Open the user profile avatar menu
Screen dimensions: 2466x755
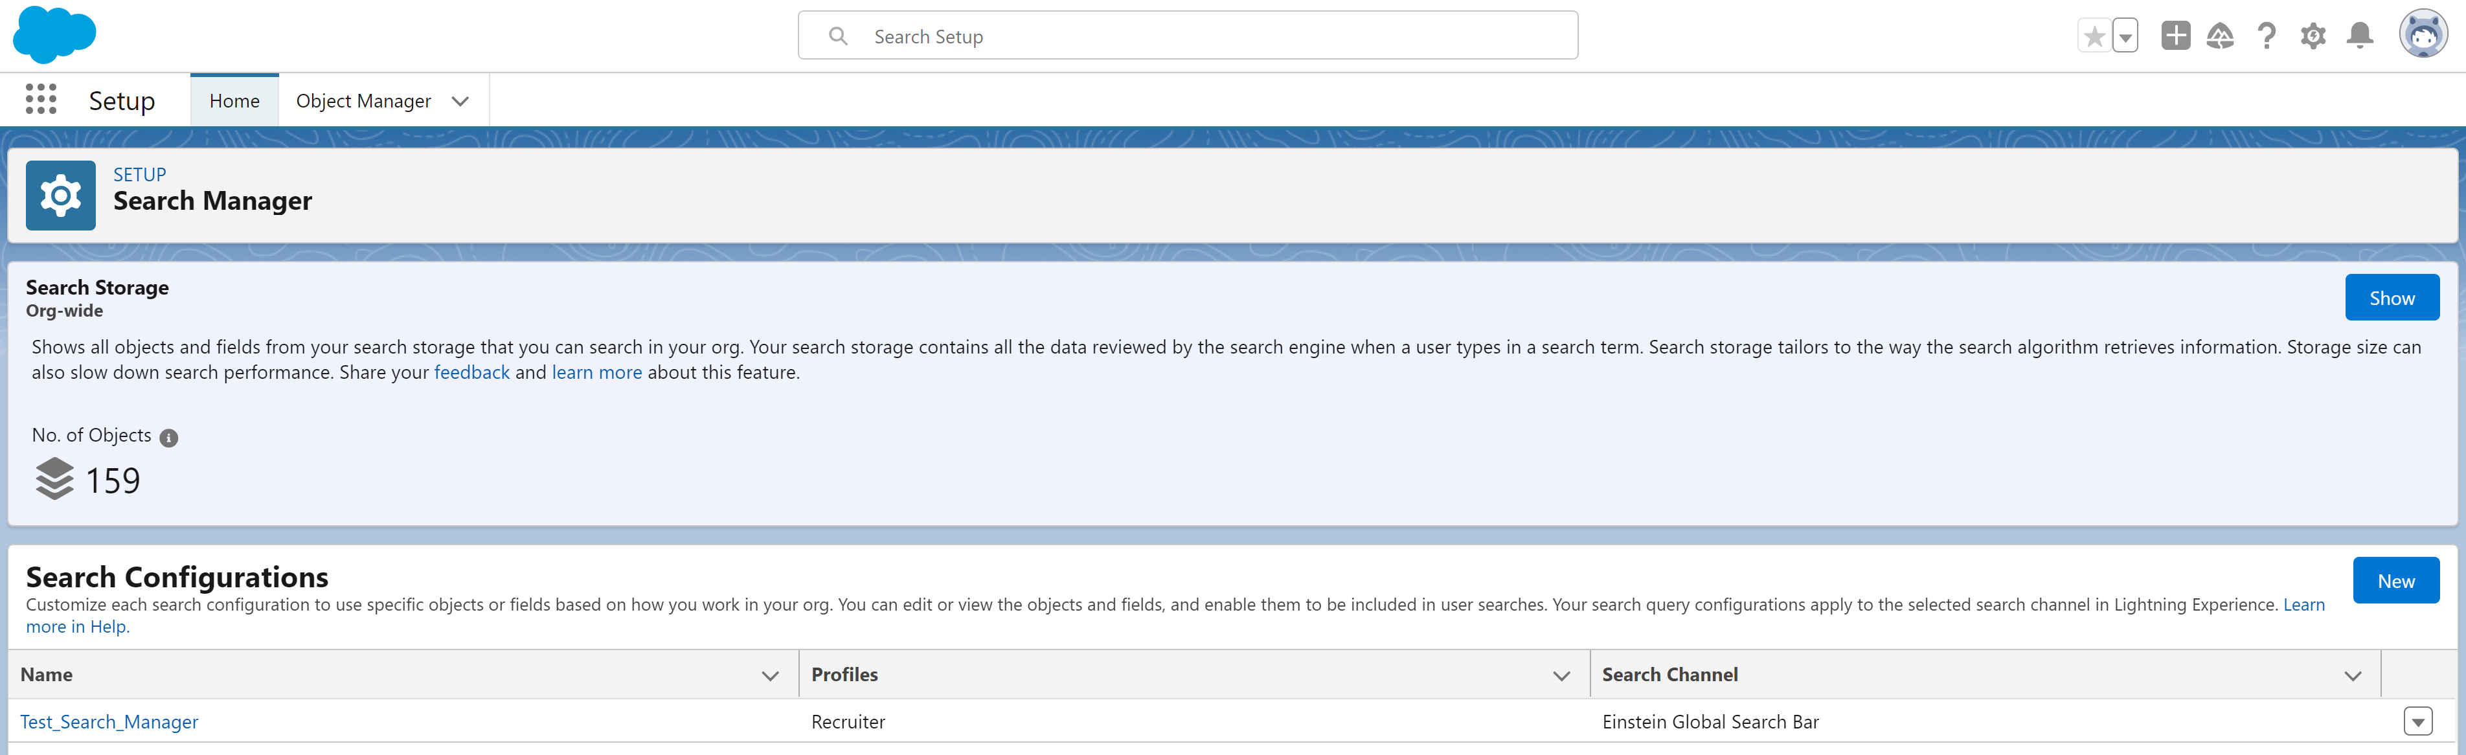point(2423,34)
